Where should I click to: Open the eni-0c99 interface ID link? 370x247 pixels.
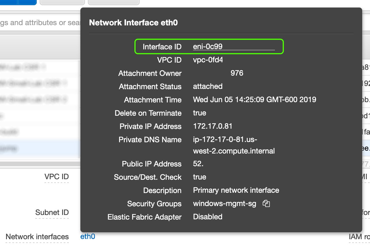tap(234, 46)
